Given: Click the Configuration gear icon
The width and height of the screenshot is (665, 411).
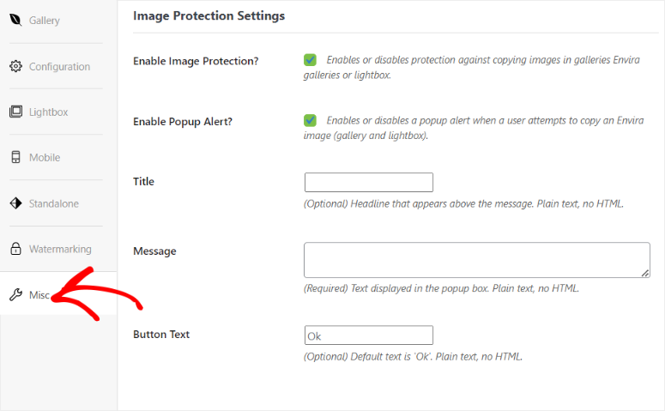Looking at the screenshot, I should click(15, 66).
